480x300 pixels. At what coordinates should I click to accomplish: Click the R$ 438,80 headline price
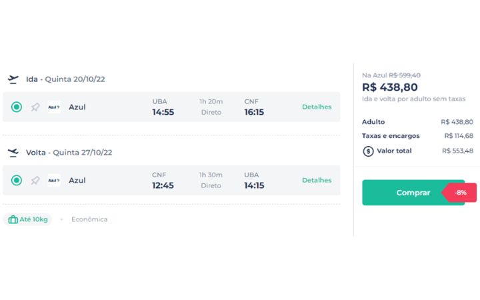(390, 87)
